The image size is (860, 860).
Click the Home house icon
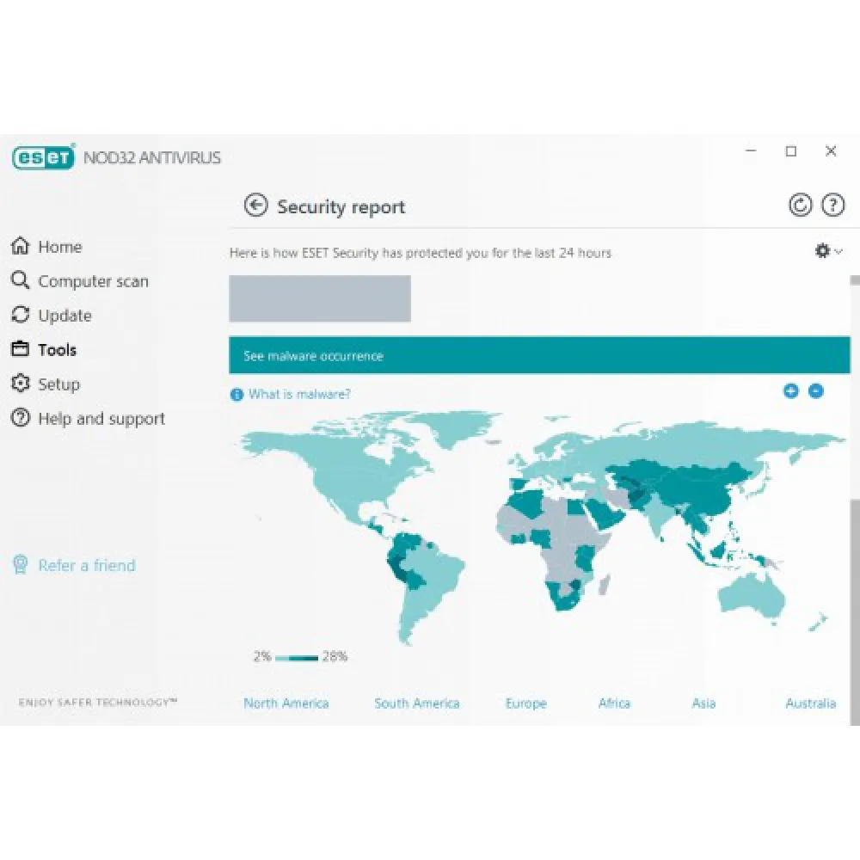click(21, 246)
